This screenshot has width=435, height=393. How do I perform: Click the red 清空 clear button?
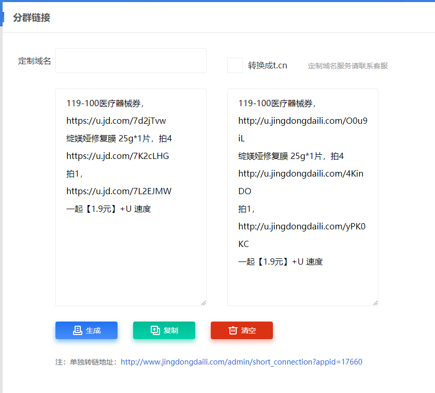click(x=242, y=330)
